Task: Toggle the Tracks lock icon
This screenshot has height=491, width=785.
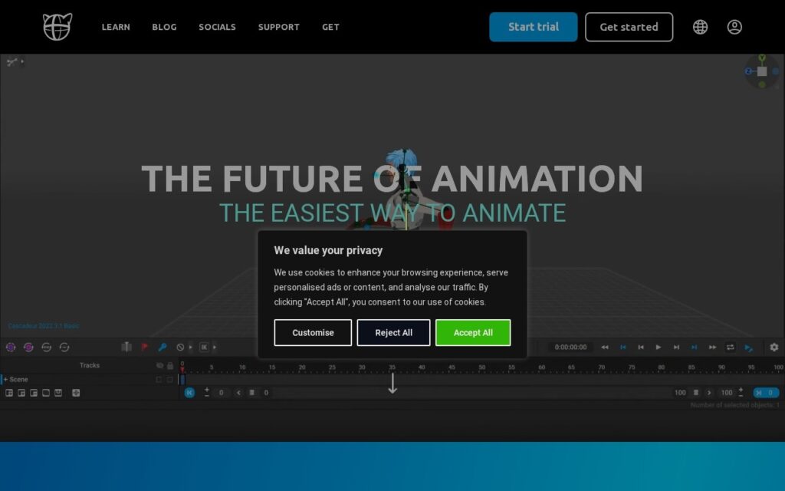Action: coord(170,366)
